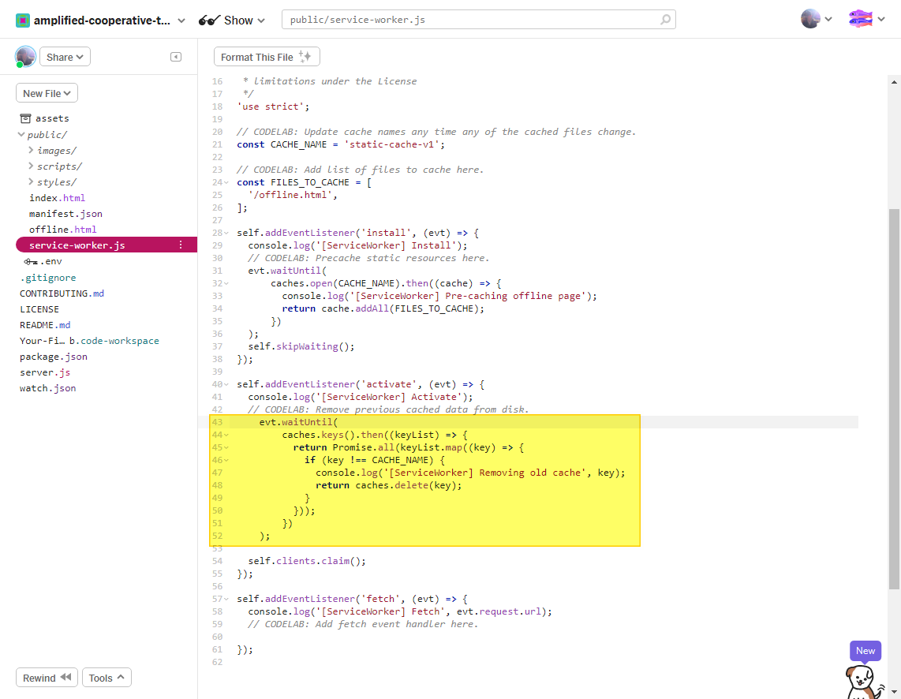The width and height of the screenshot is (901, 699).
Task: Click the New badge near the mascot
Action: click(865, 651)
